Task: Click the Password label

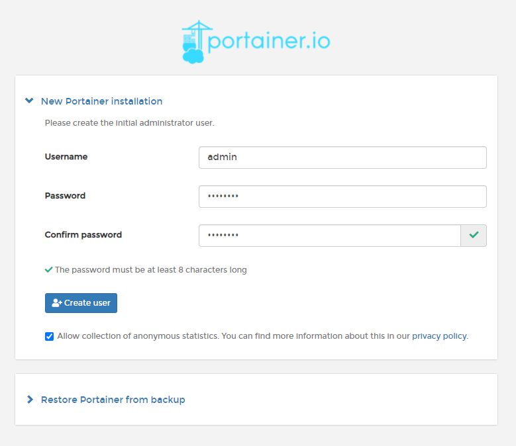Action: coord(65,196)
